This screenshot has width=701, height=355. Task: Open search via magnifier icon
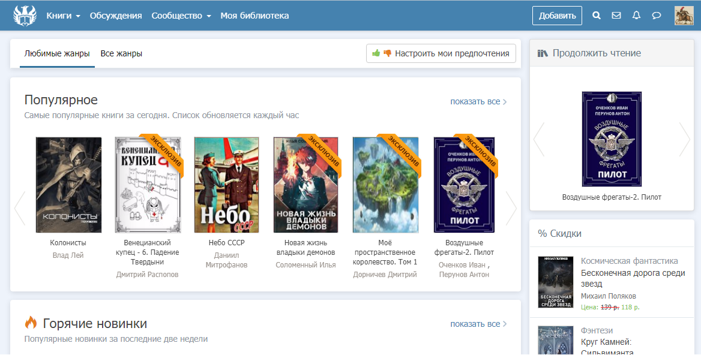pos(597,16)
